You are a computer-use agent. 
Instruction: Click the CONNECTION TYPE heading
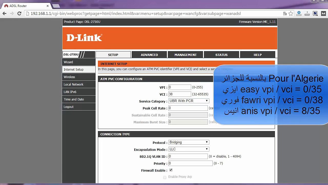(x=115, y=134)
